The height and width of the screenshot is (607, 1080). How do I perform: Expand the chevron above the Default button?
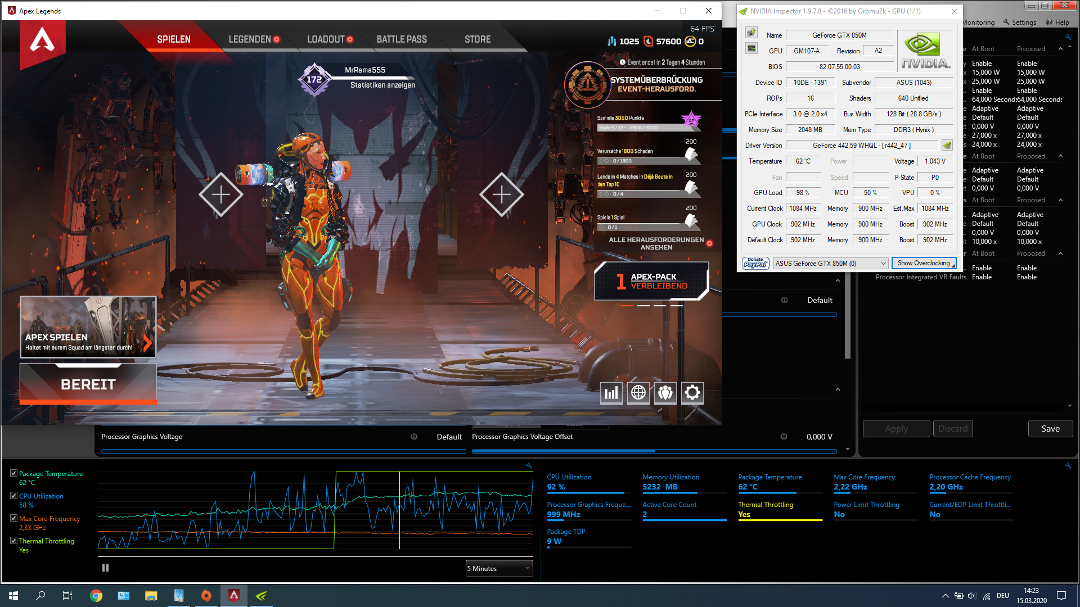[838, 280]
